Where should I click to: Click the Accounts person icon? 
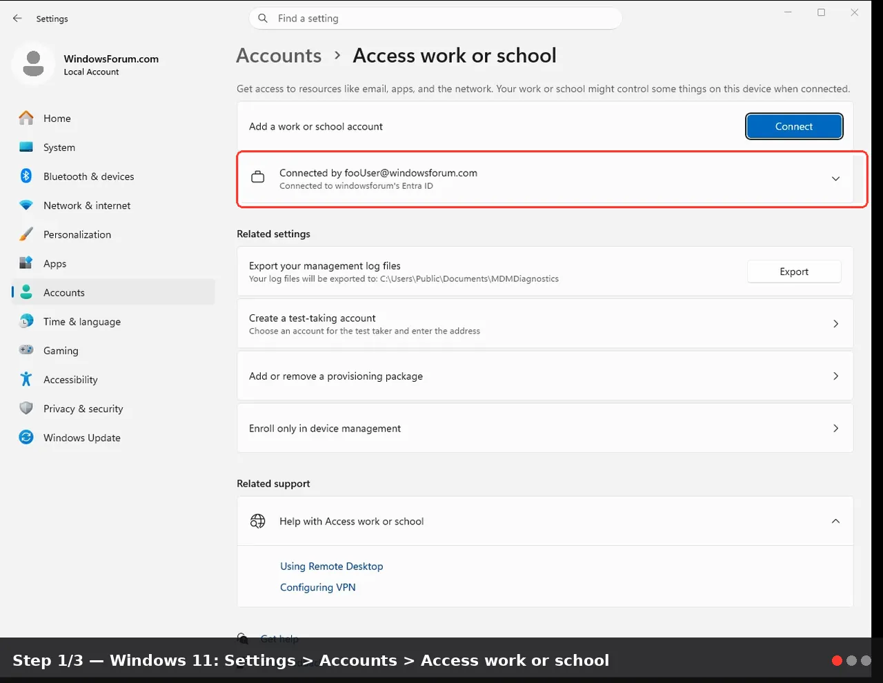coord(26,292)
